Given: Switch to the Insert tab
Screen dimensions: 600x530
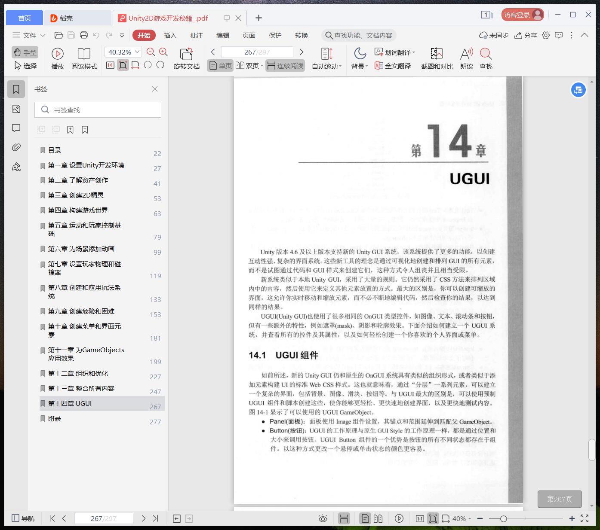Looking at the screenshot, I should click(170, 35).
